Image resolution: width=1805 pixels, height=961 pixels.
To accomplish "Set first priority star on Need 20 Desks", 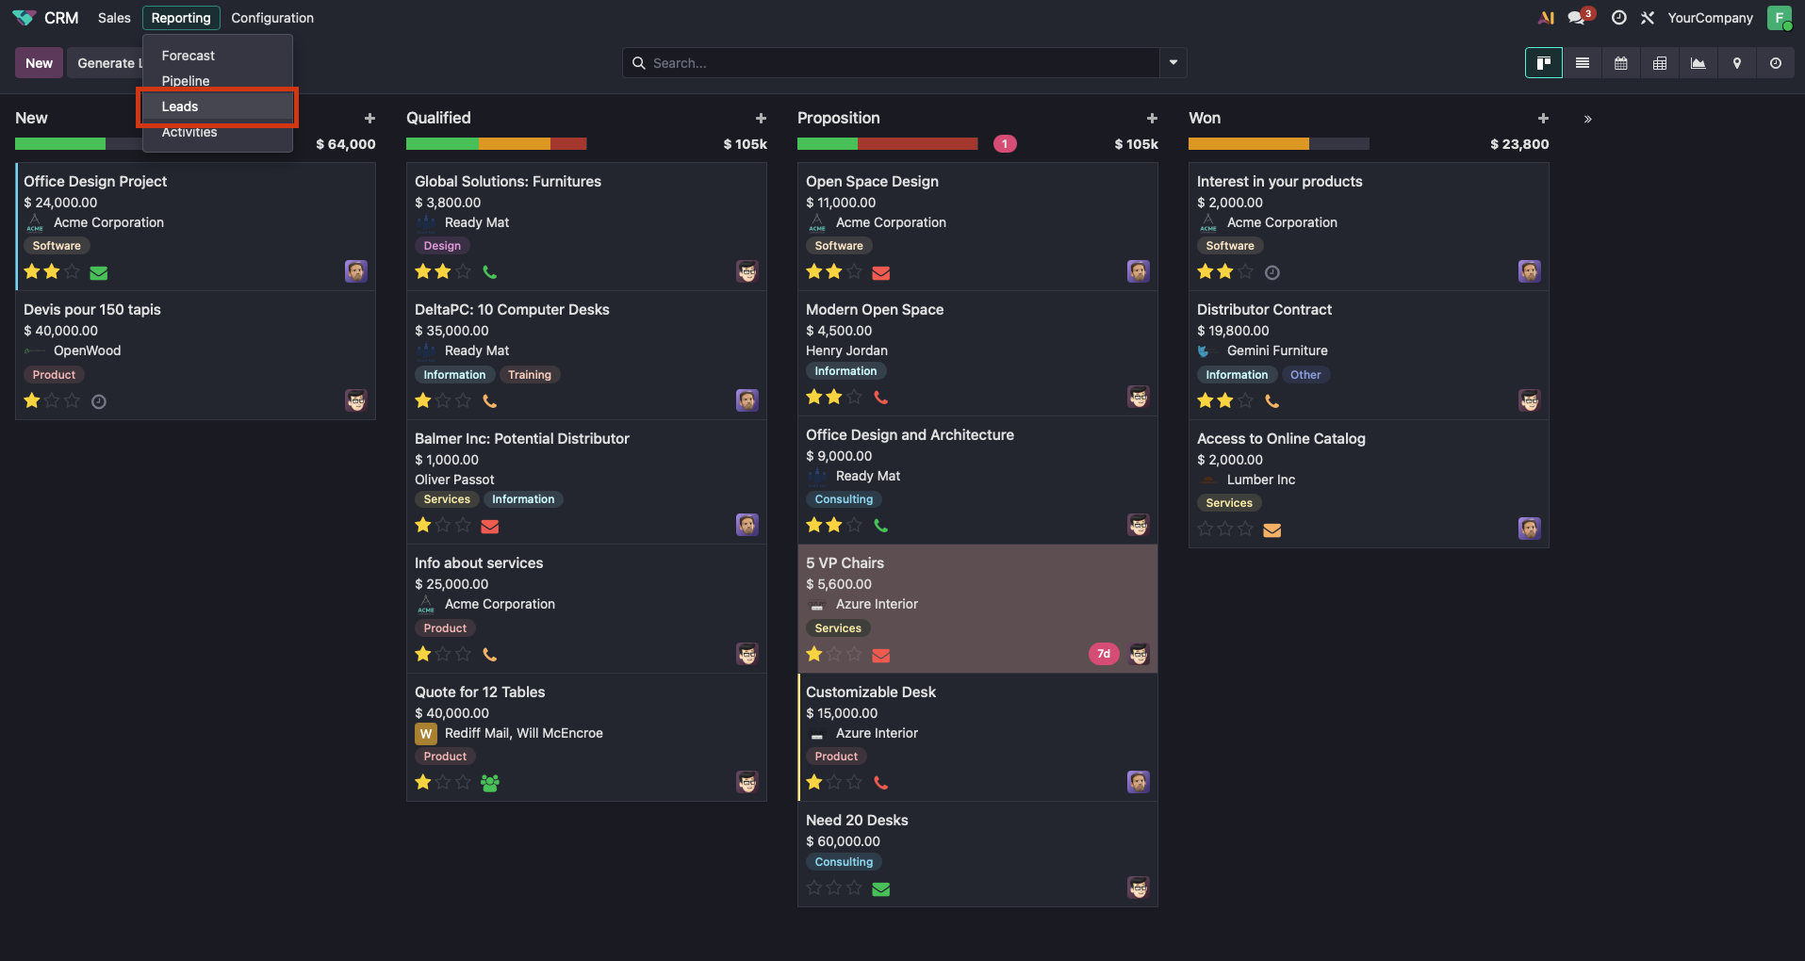I will click(814, 888).
